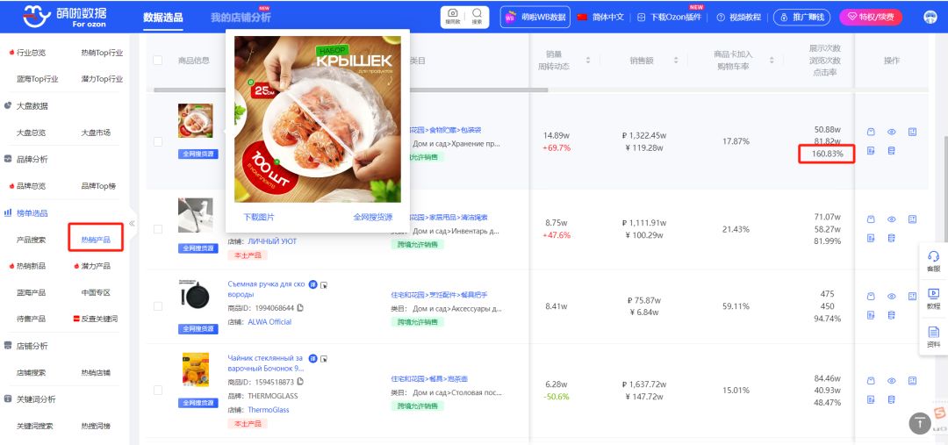Click database icon in ALWA Official row
This screenshot has height=445, width=948.
tap(891, 315)
